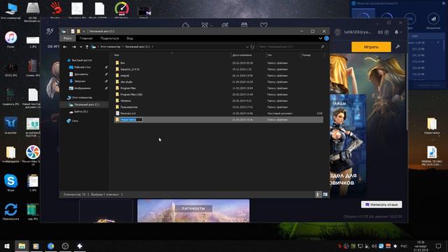Go forward with Explorer's right arrow
The image size is (448, 252).
point(74,47)
